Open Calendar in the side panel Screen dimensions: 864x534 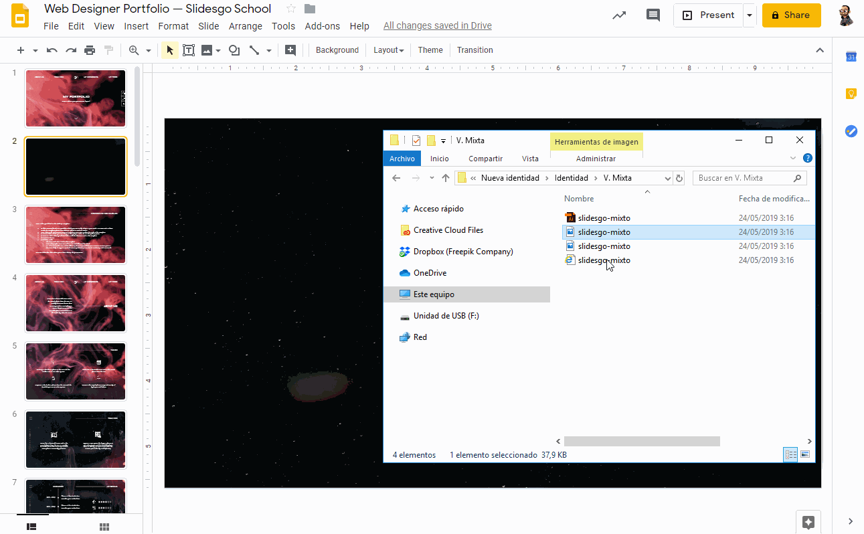[851, 57]
